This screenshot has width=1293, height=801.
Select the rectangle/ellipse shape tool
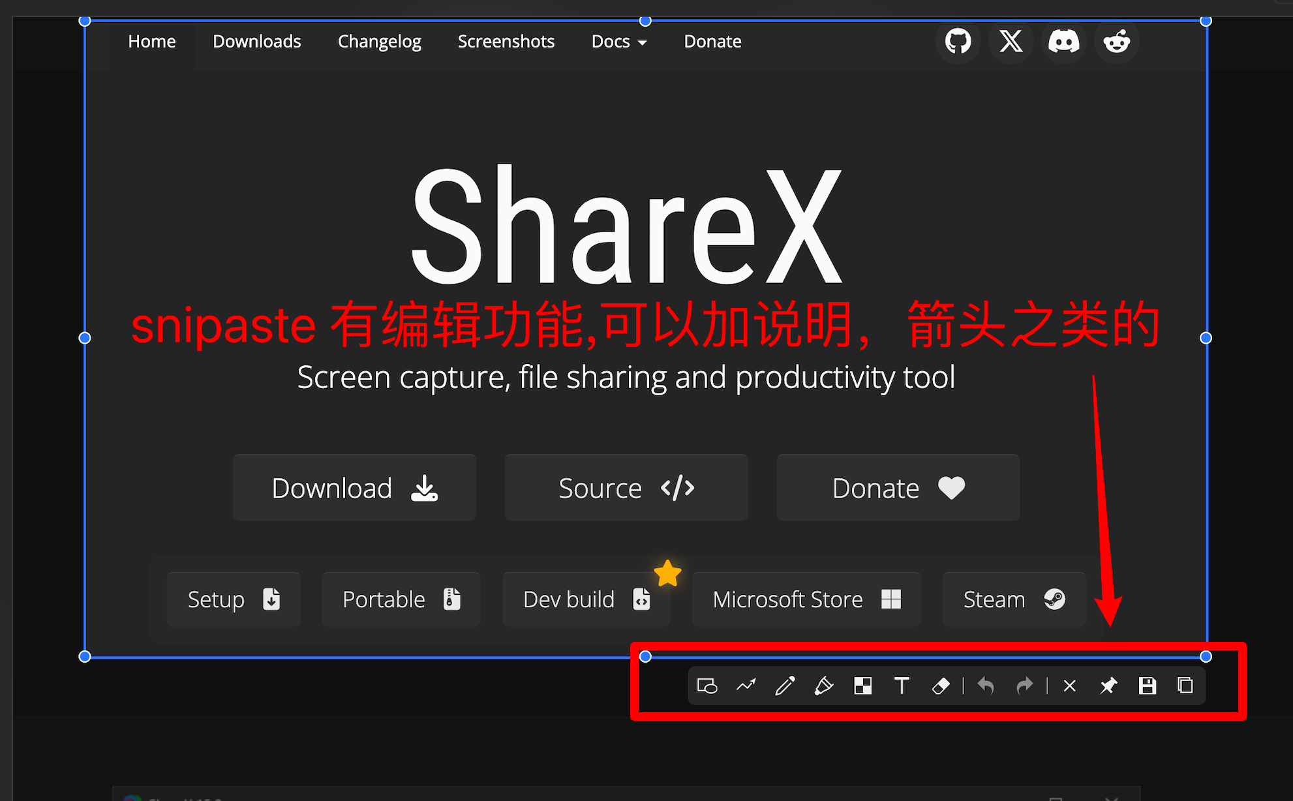(x=707, y=686)
